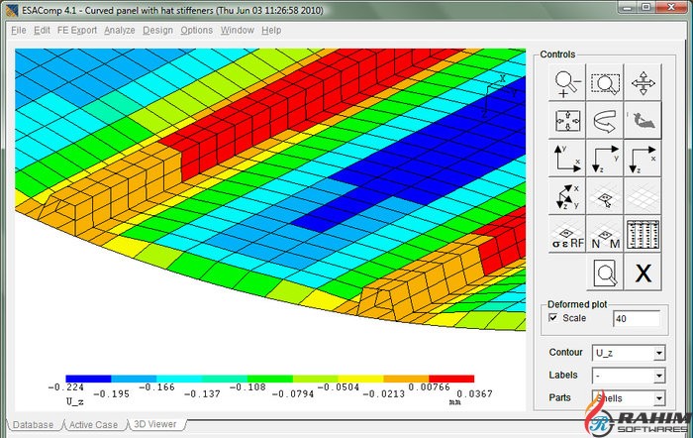Click the deformed plot scale value field

pyautogui.click(x=637, y=318)
